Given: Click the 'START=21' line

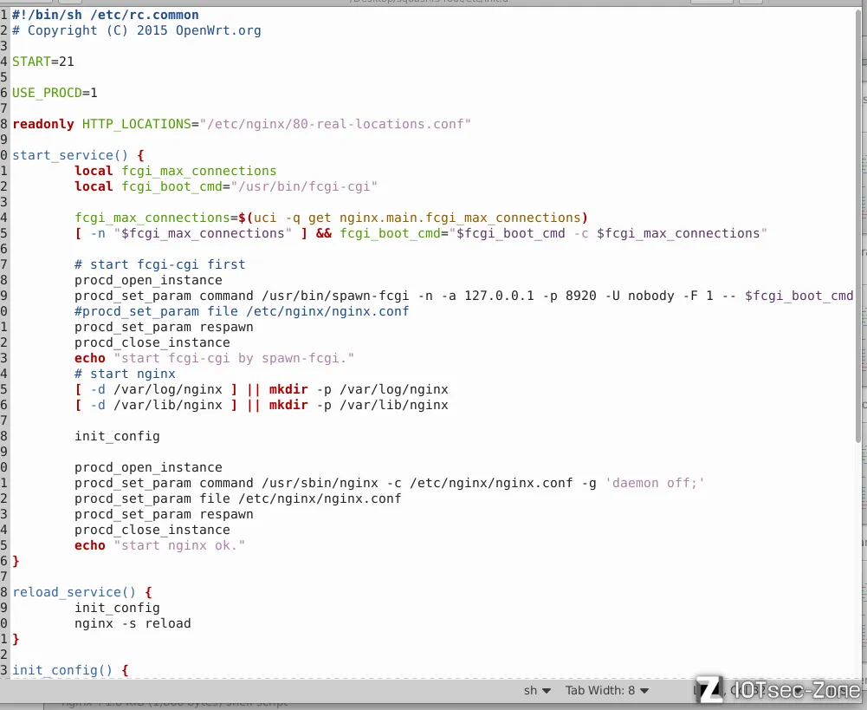Looking at the screenshot, I should (x=43, y=62).
